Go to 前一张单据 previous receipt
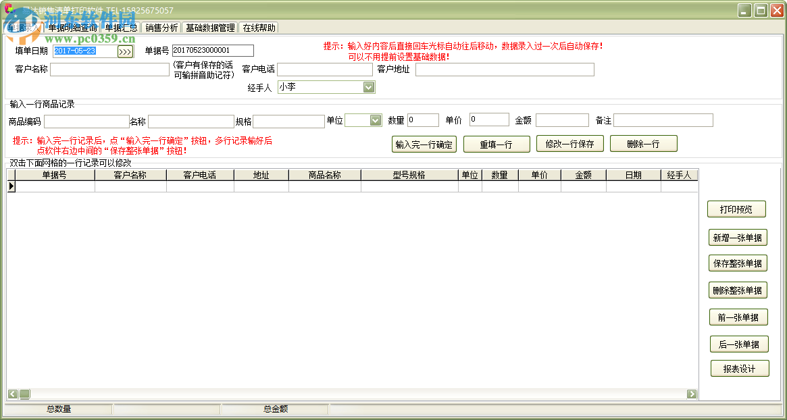 click(740, 317)
